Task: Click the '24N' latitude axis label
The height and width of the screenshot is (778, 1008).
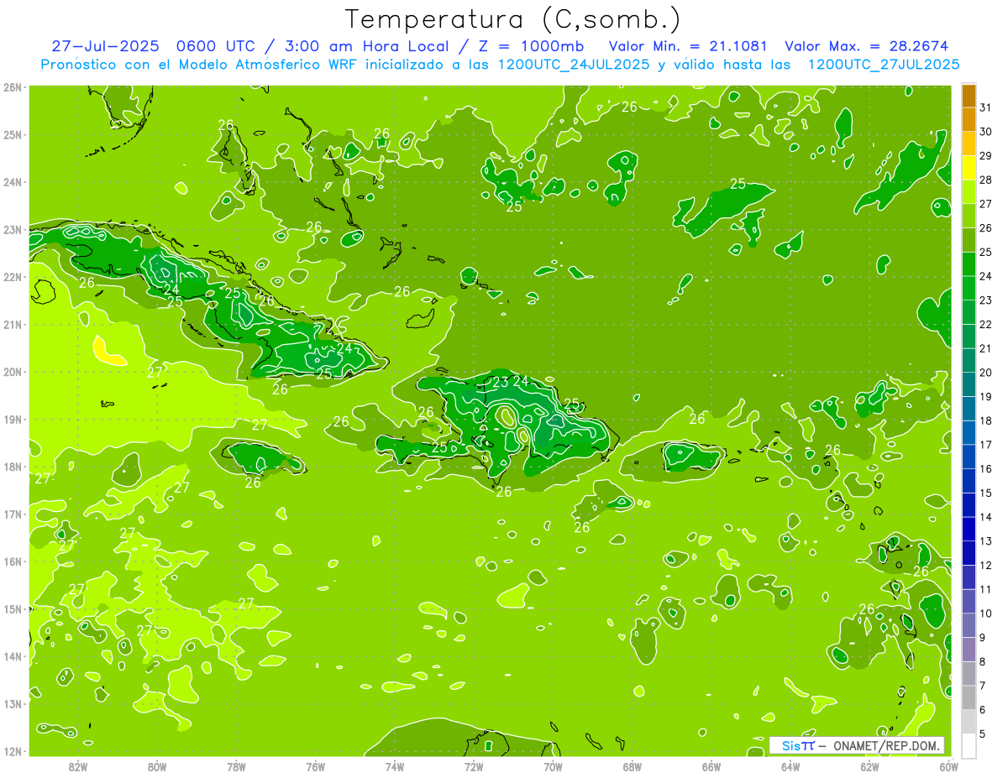Action: click(x=13, y=181)
